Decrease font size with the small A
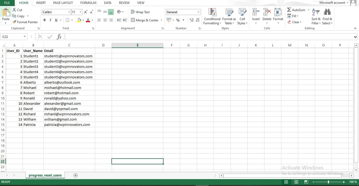 (x=91, y=12)
